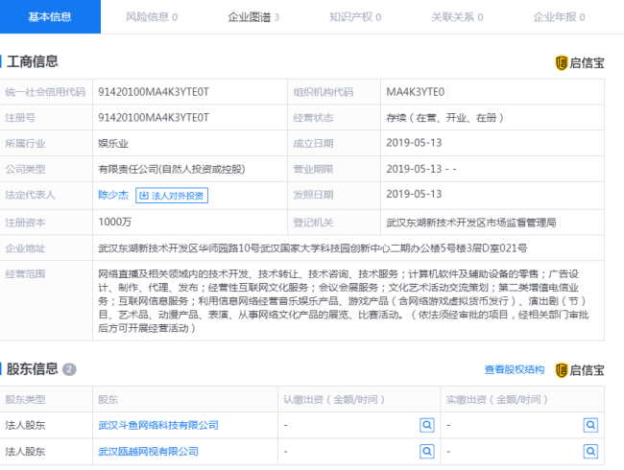Select 统一社会信用代码 value 91420100MA4K3YTE0T

click(154, 92)
